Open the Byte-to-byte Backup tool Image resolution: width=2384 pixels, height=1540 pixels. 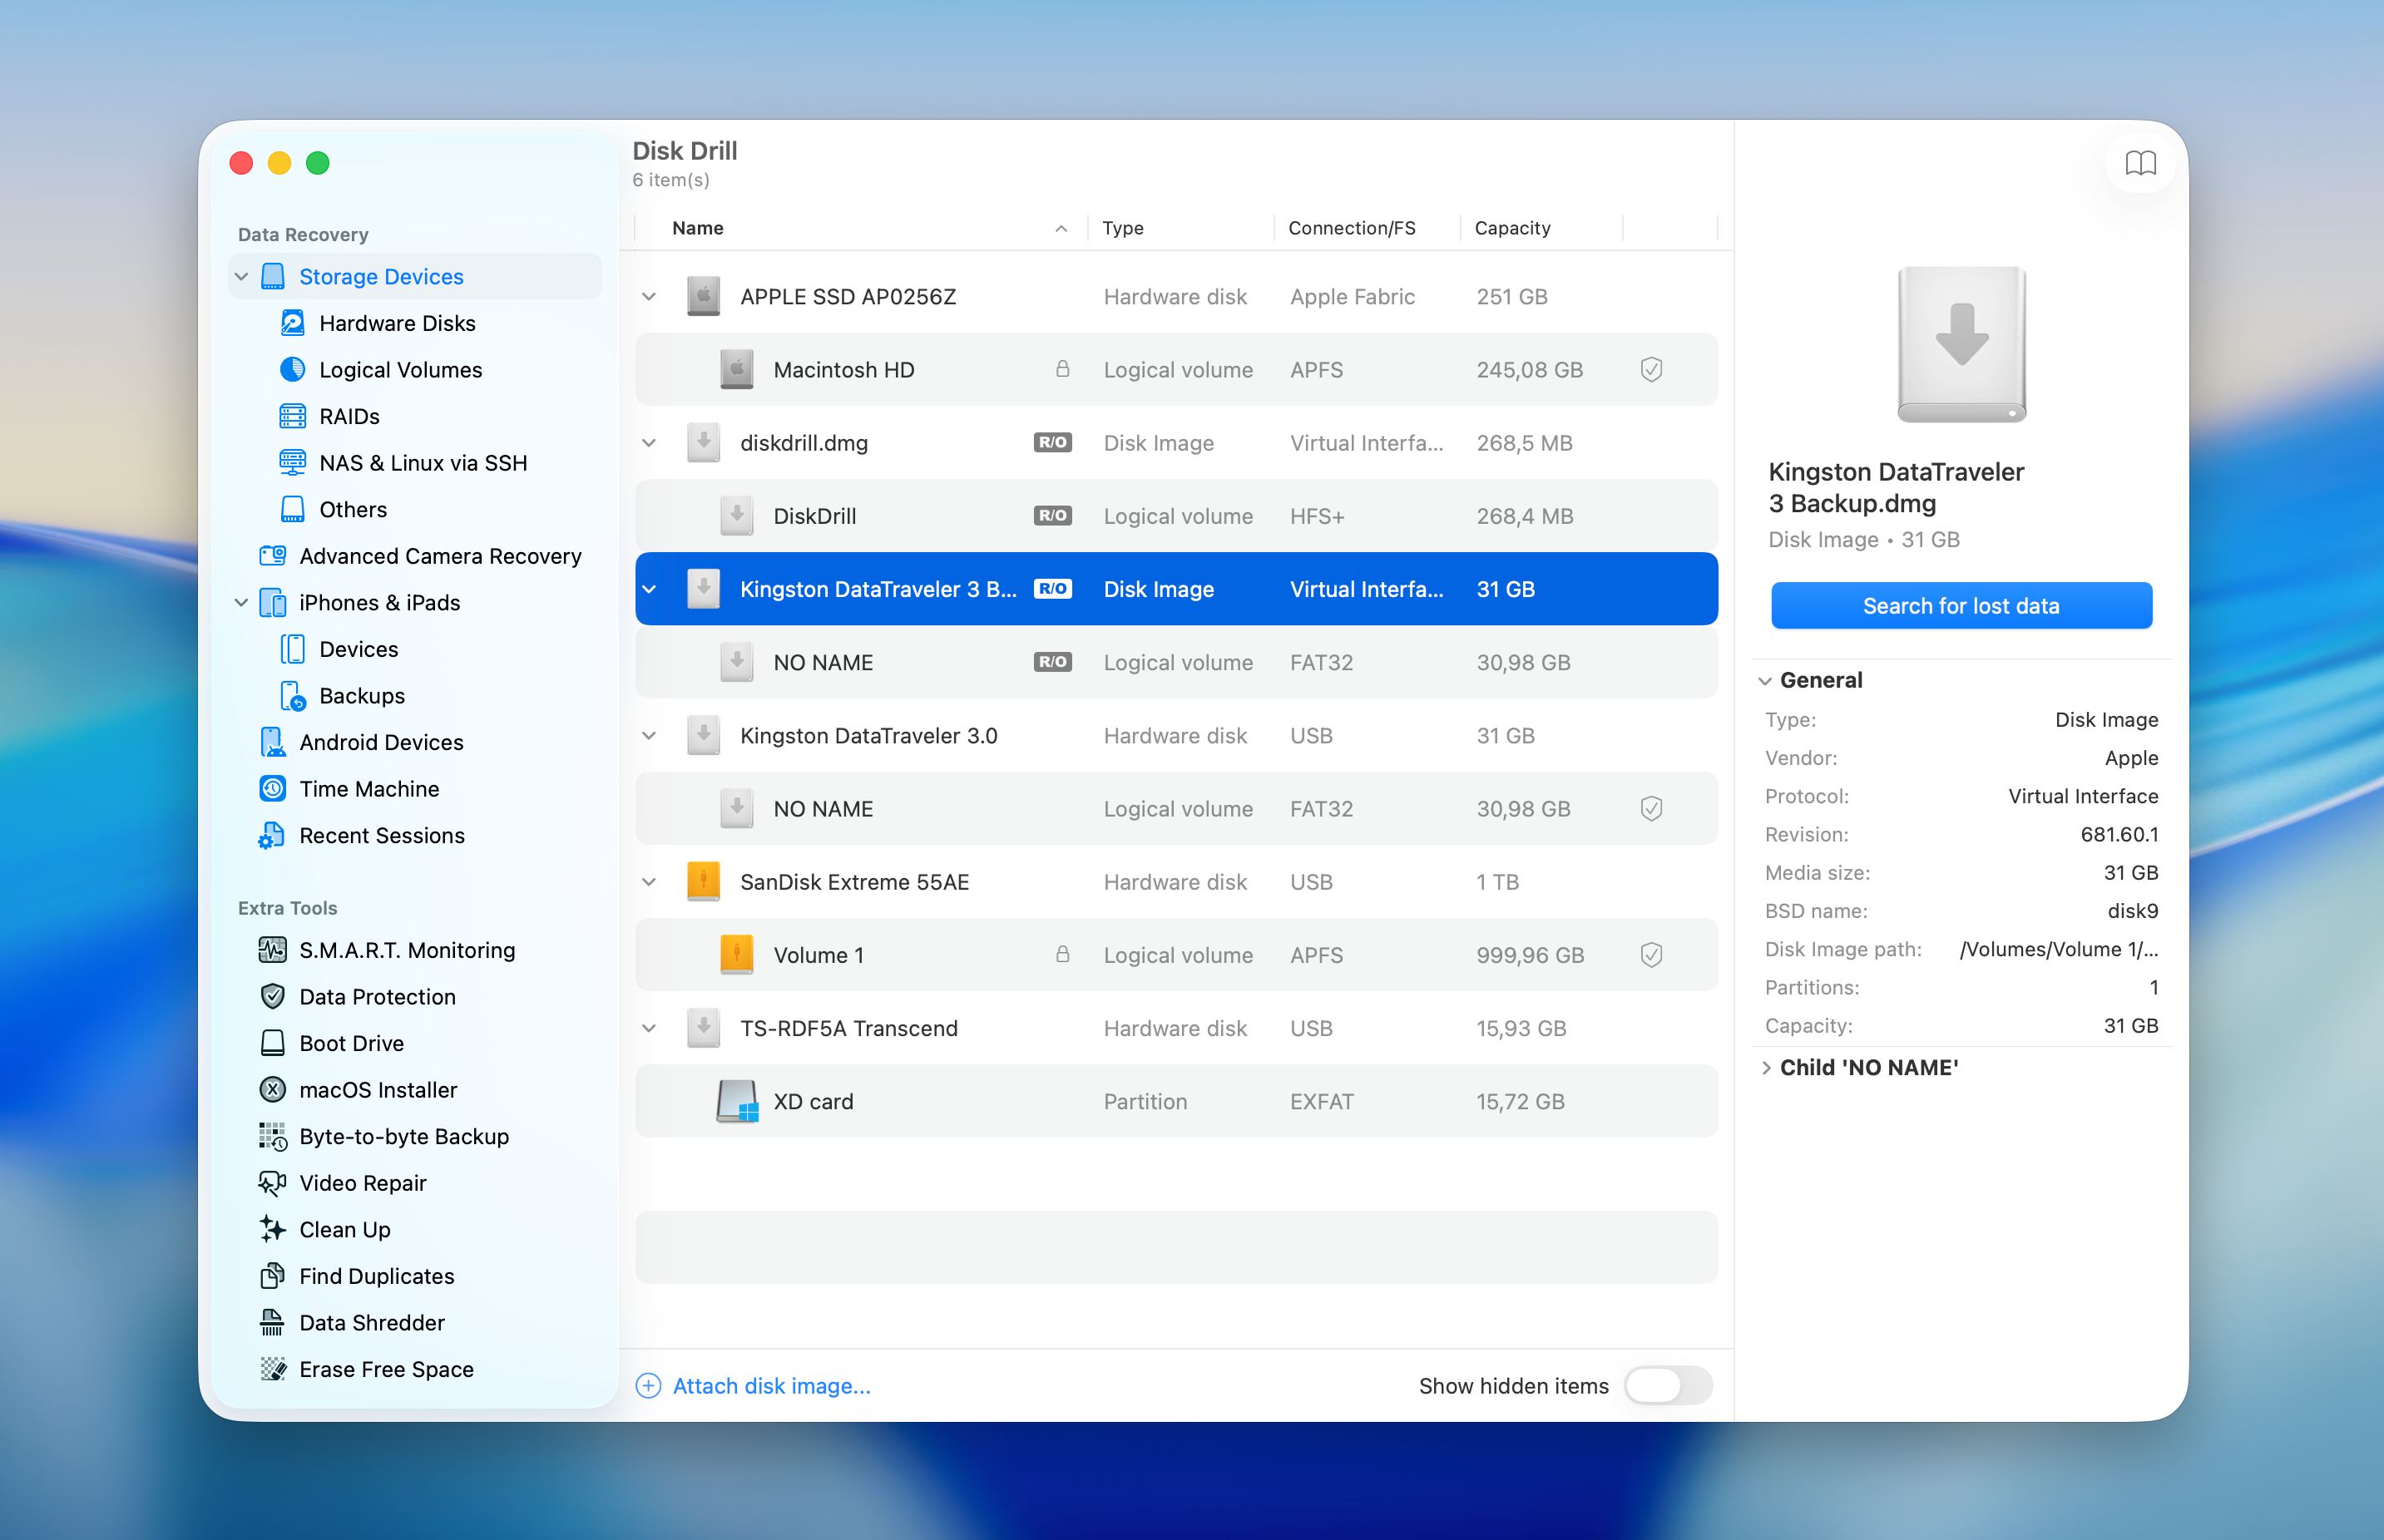pos(415,1137)
